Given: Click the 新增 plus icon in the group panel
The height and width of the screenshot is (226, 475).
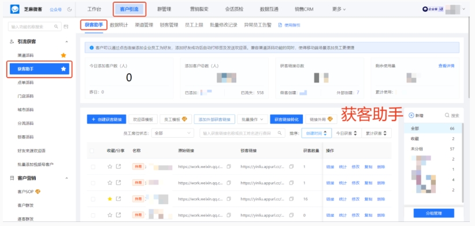Looking at the screenshot, I should pyautogui.click(x=411, y=115).
